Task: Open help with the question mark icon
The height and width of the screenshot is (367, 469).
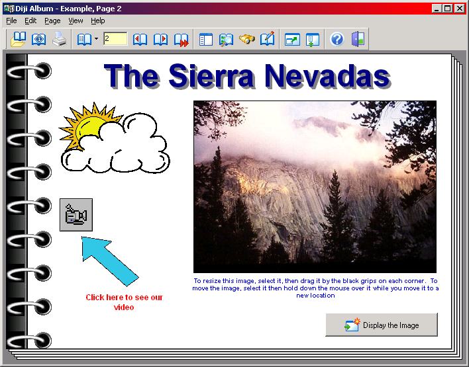Action: (x=337, y=39)
